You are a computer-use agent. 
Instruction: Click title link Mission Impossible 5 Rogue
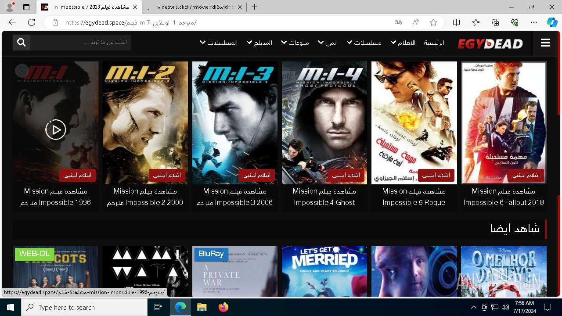pyautogui.click(x=414, y=197)
